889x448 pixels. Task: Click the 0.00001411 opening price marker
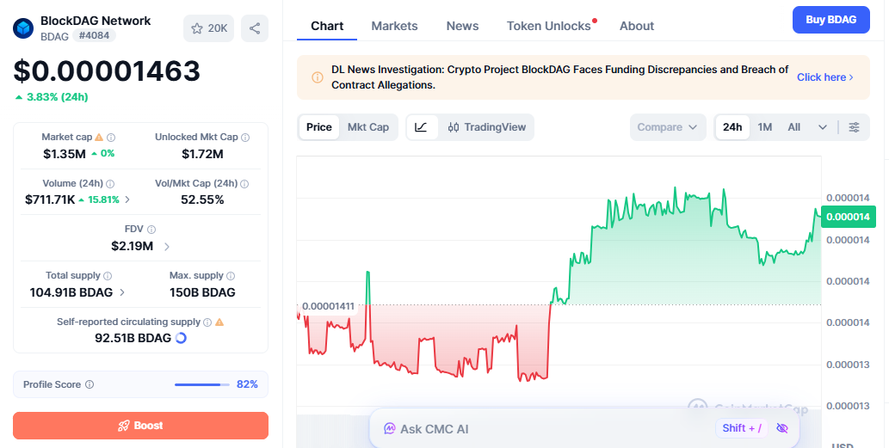point(327,307)
